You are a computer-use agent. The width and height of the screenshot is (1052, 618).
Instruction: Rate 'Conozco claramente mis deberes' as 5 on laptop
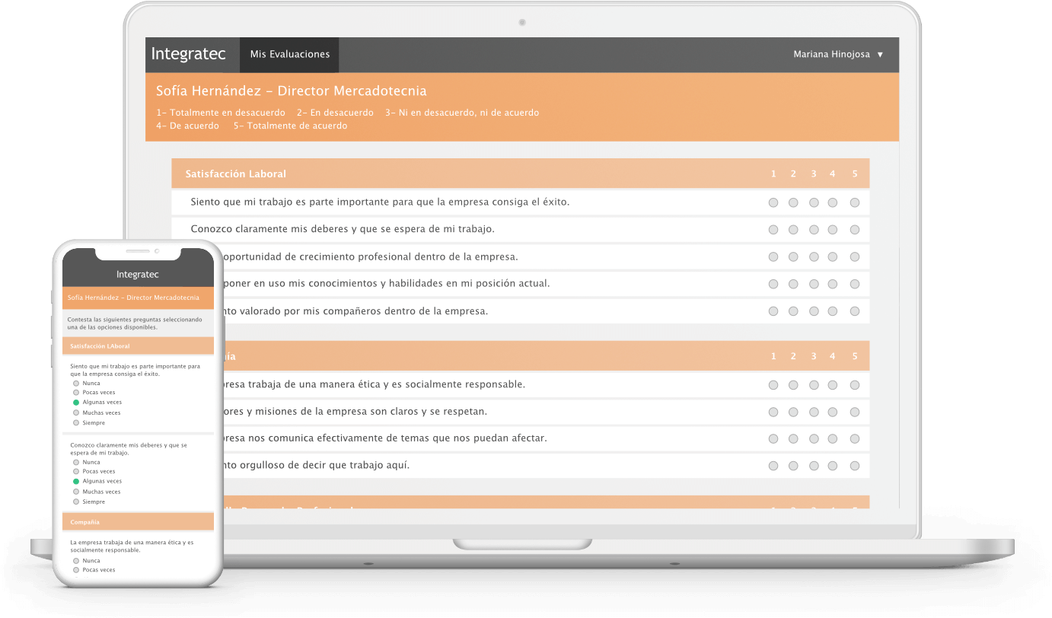tap(855, 230)
